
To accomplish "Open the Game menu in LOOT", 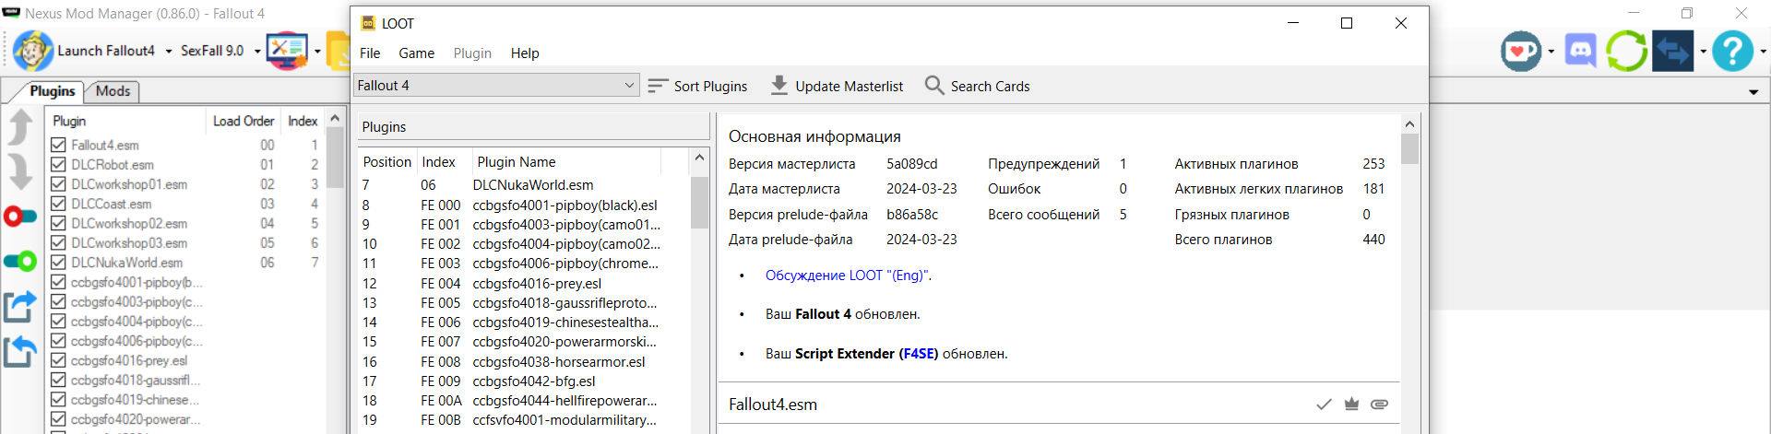I will pos(416,53).
